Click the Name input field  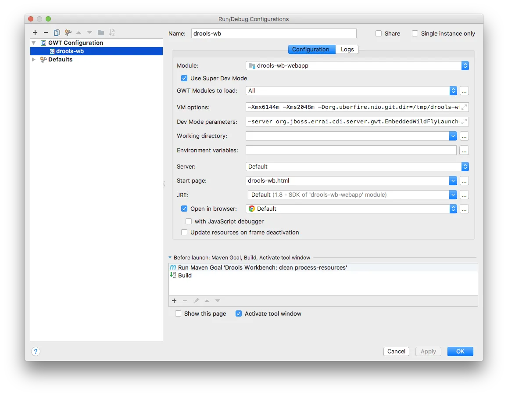[274, 33]
